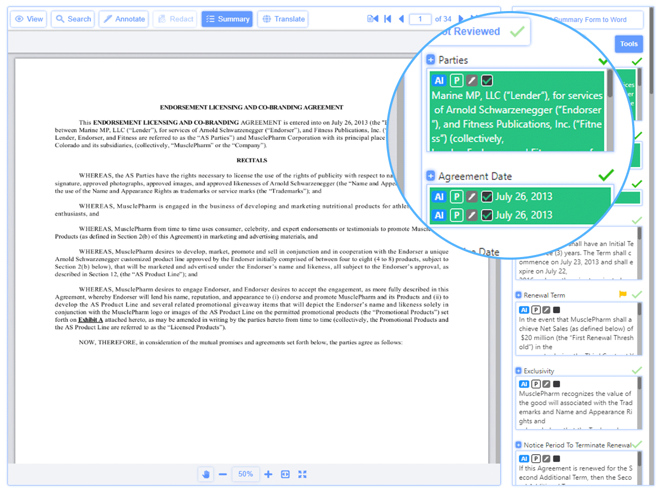Check the box in the Renewal Term entry

(556, 310)
